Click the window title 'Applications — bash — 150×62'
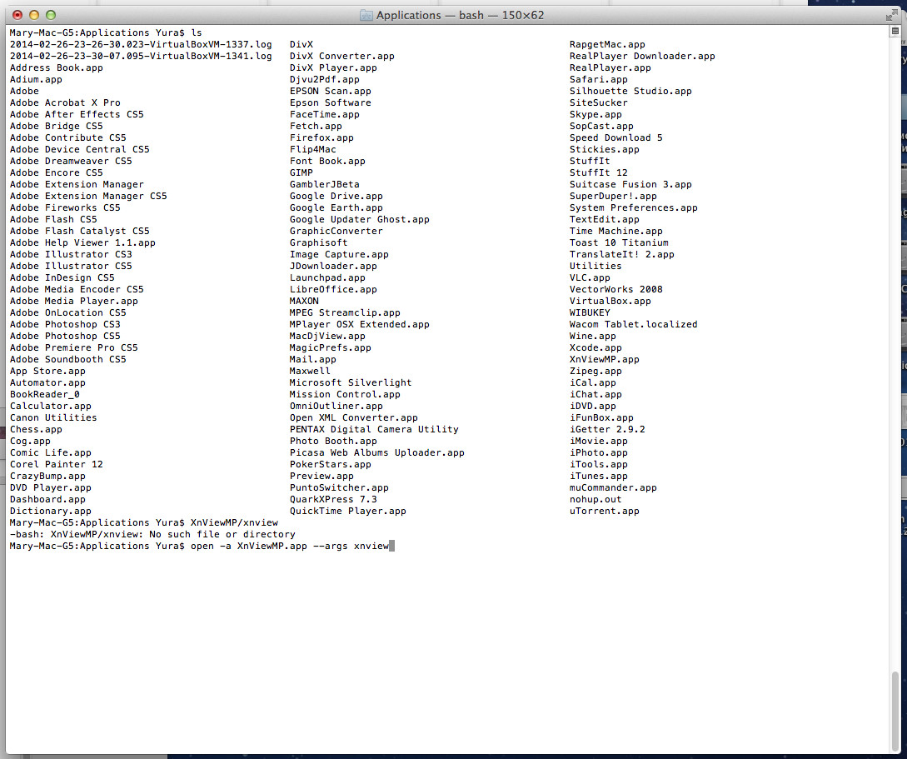 (x=460, y=15)
